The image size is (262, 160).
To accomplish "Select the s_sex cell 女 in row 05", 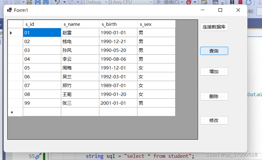I will tap(156, 68).
